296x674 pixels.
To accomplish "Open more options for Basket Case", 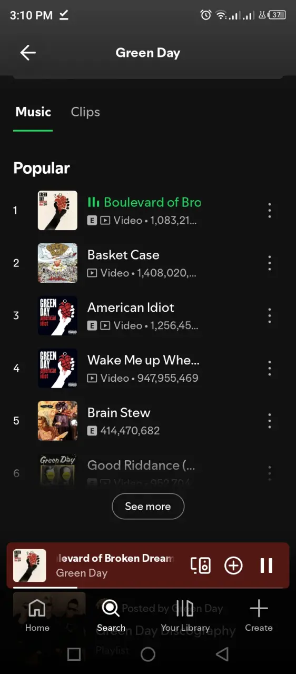I will click(270, 263).
